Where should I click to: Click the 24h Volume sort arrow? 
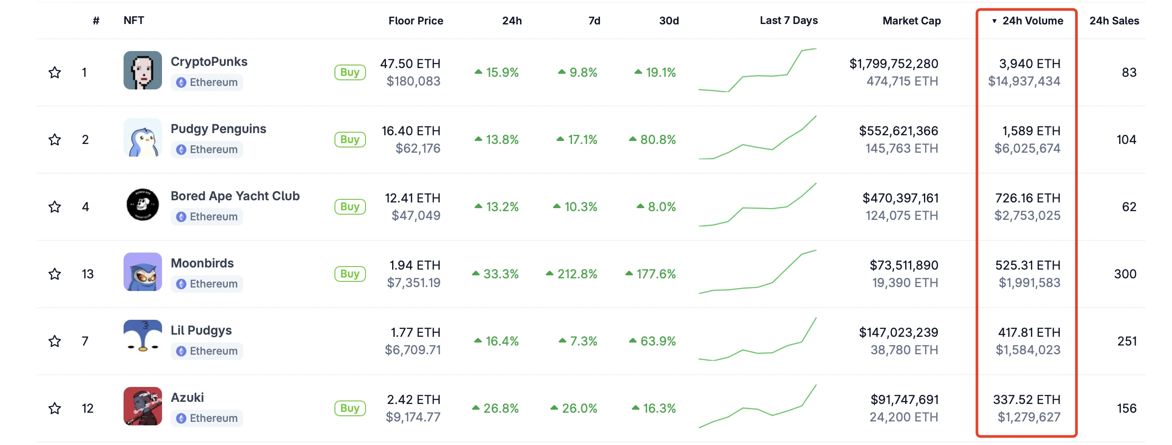(x=995, y=21)
